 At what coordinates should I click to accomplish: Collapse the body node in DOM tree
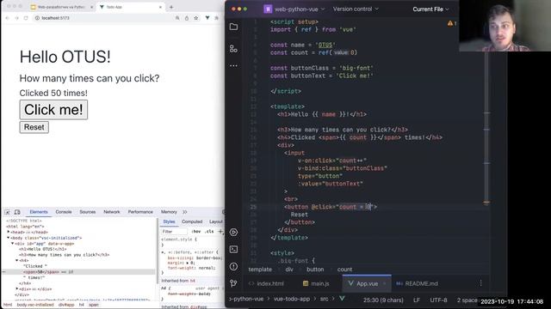[9, 238]
